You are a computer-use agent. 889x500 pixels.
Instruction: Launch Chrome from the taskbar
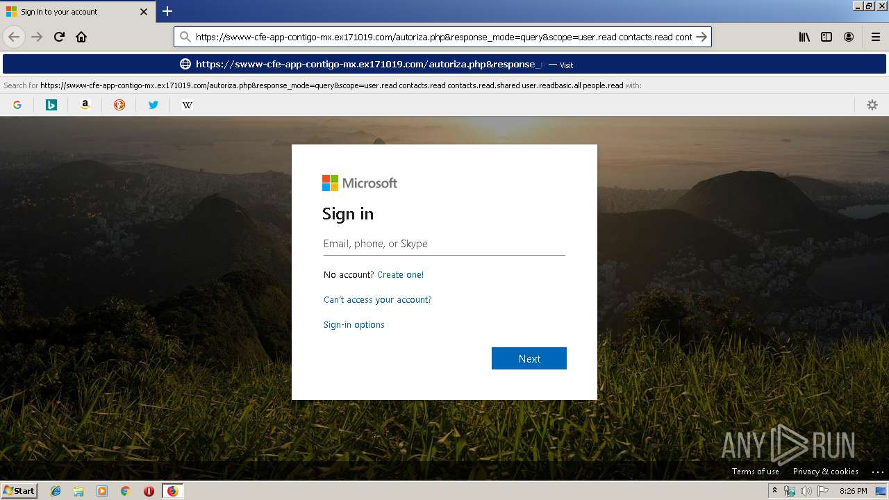point(125,491)
